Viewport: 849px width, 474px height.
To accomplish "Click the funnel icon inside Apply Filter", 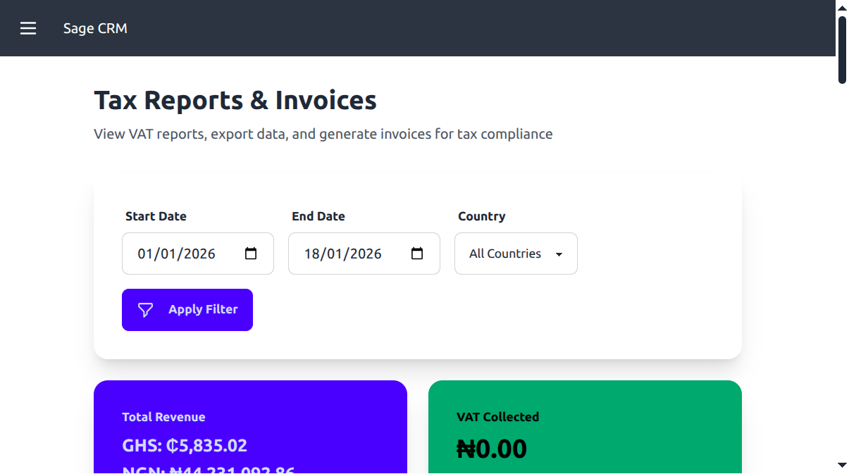I will [x=144, y=310].
